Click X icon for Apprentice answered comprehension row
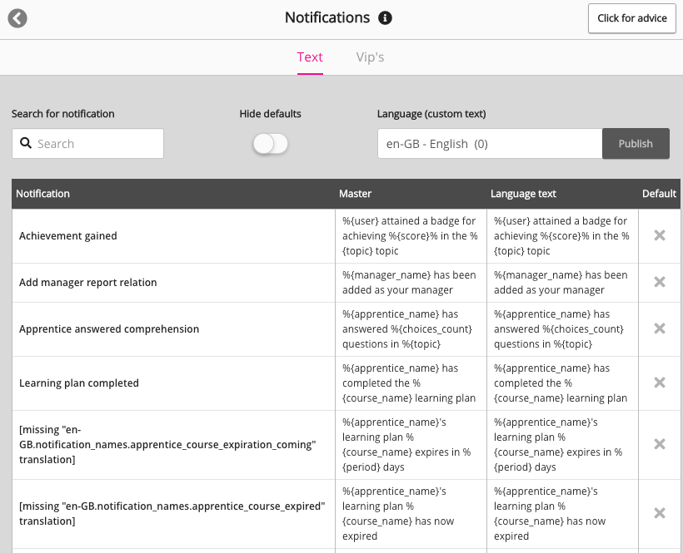Viewport: 683px width, 553px height. (660, 329)
